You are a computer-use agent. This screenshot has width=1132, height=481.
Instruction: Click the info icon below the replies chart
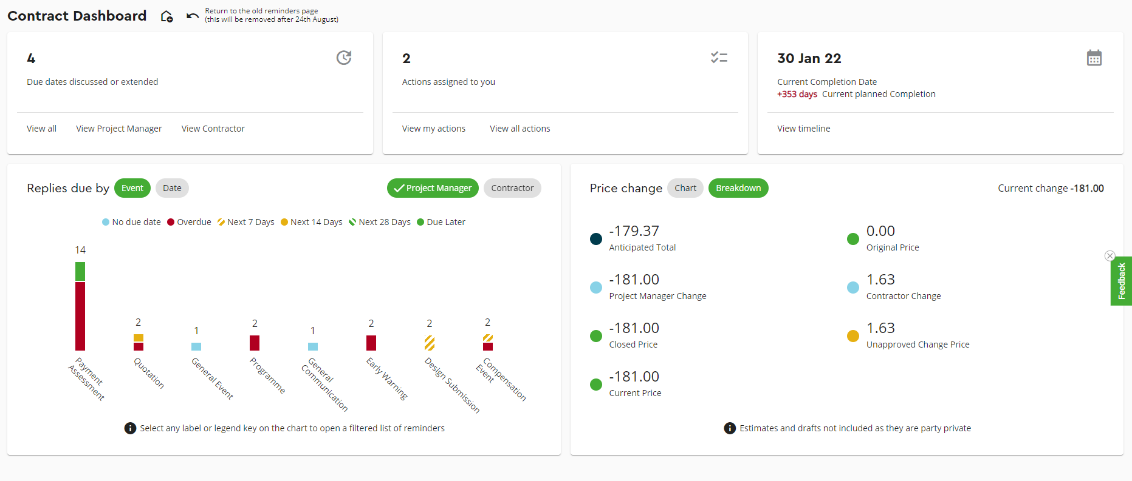[130, 428]
